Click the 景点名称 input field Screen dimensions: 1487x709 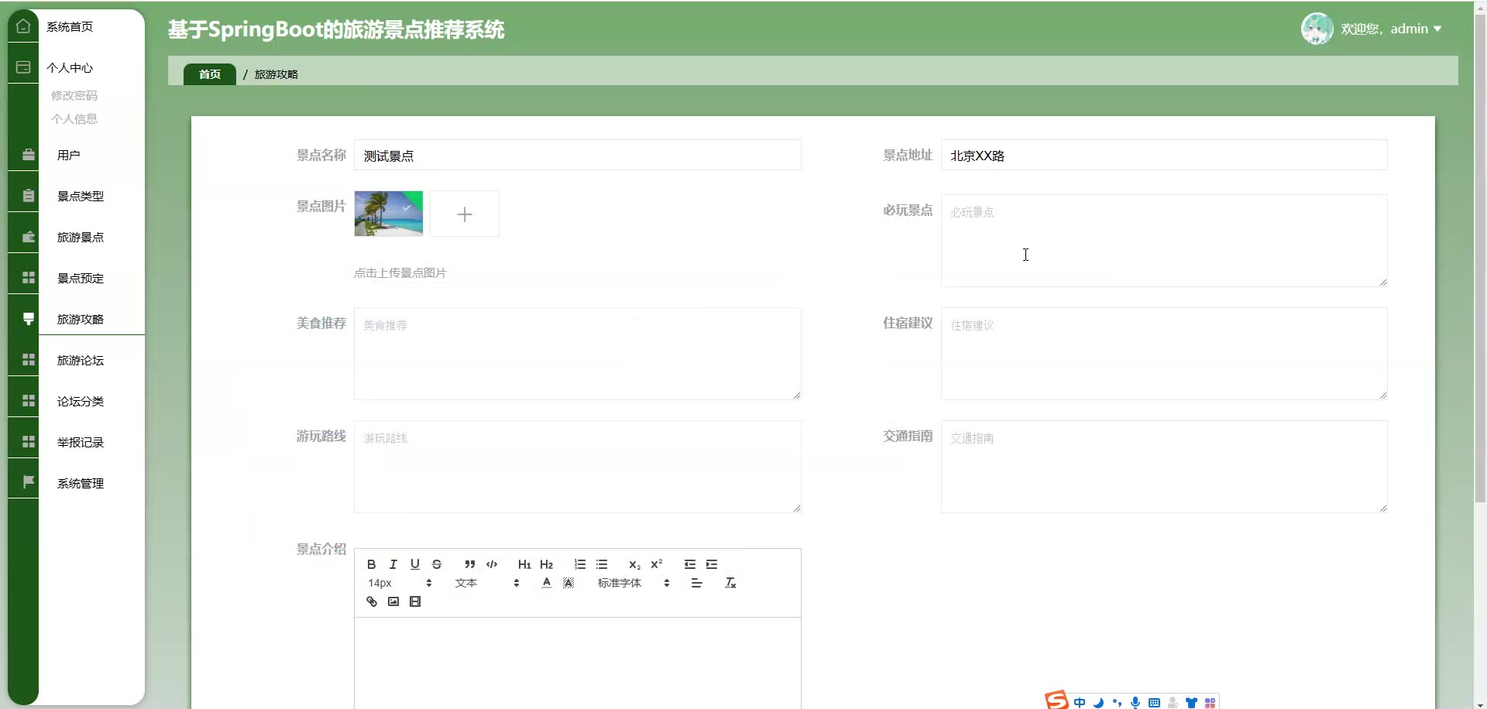[577, 156]
